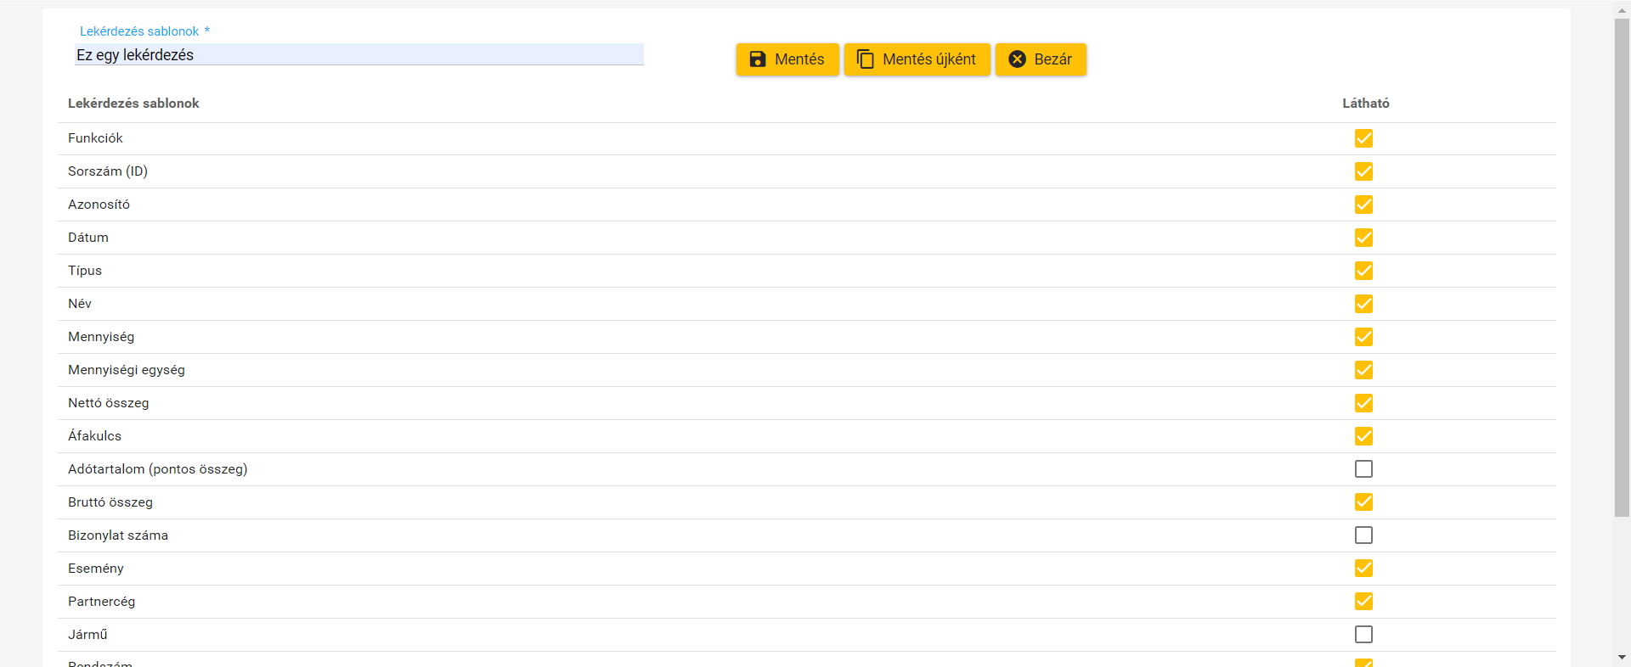
Task: Click the scrollbar down arrow
Action: [x=1622, y=658]
